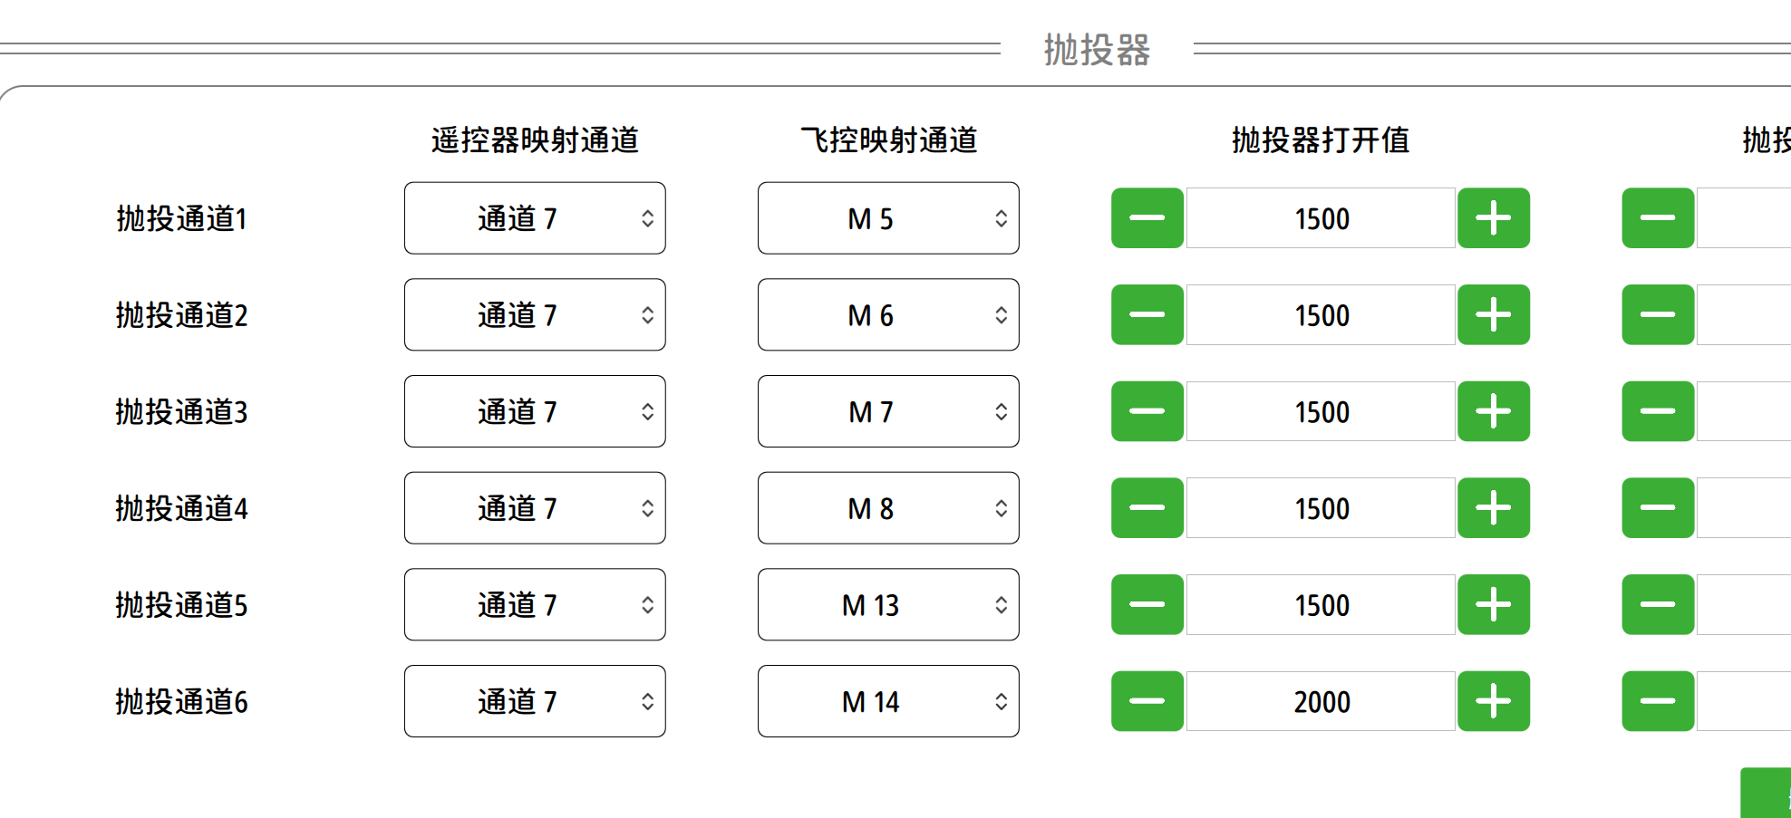Expand remote channel dropdown for 抛投通道6
This screenshot has height=818, width=1791.
tap(535, 701)
